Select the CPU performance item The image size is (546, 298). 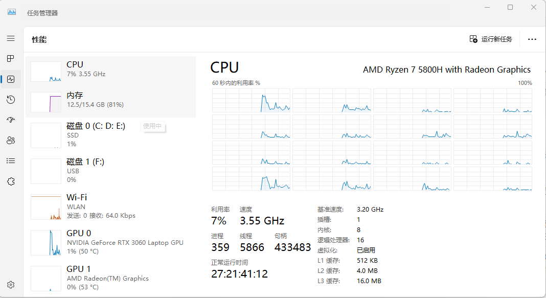tap(110, 72)
